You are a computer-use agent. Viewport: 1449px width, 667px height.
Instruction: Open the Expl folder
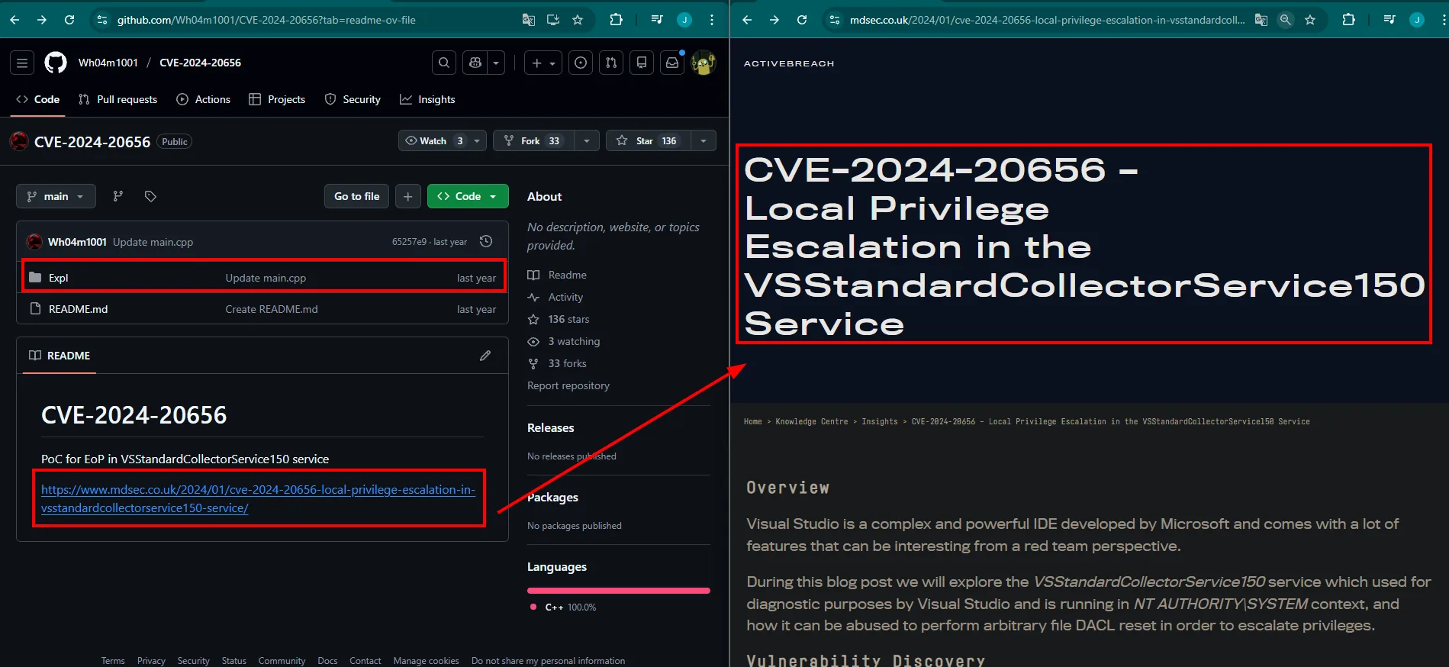click(59, 278)
